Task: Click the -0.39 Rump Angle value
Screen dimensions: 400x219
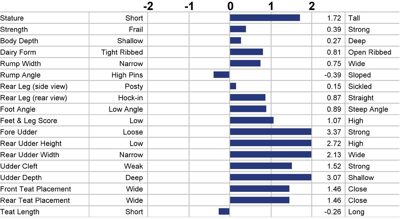Action: (333, 75)
